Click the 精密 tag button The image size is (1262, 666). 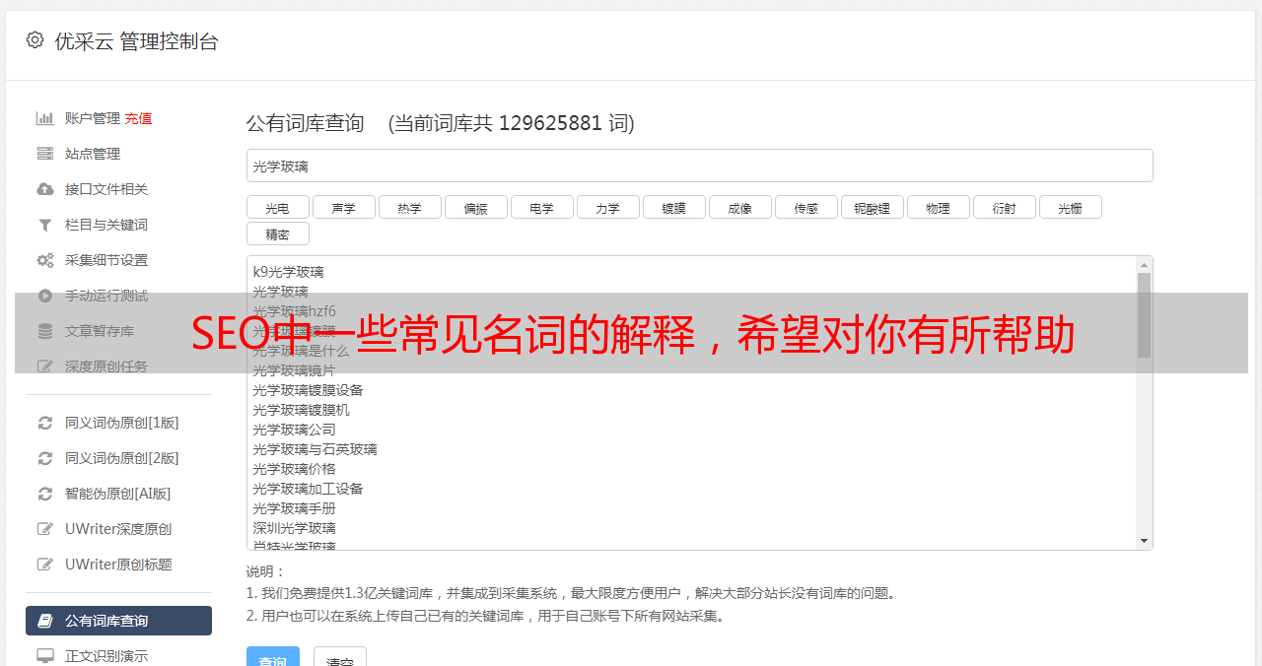tap(277, 233)
